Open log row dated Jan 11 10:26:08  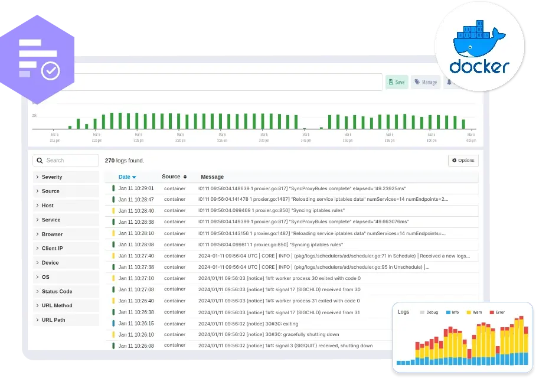[x=250, y=346]
